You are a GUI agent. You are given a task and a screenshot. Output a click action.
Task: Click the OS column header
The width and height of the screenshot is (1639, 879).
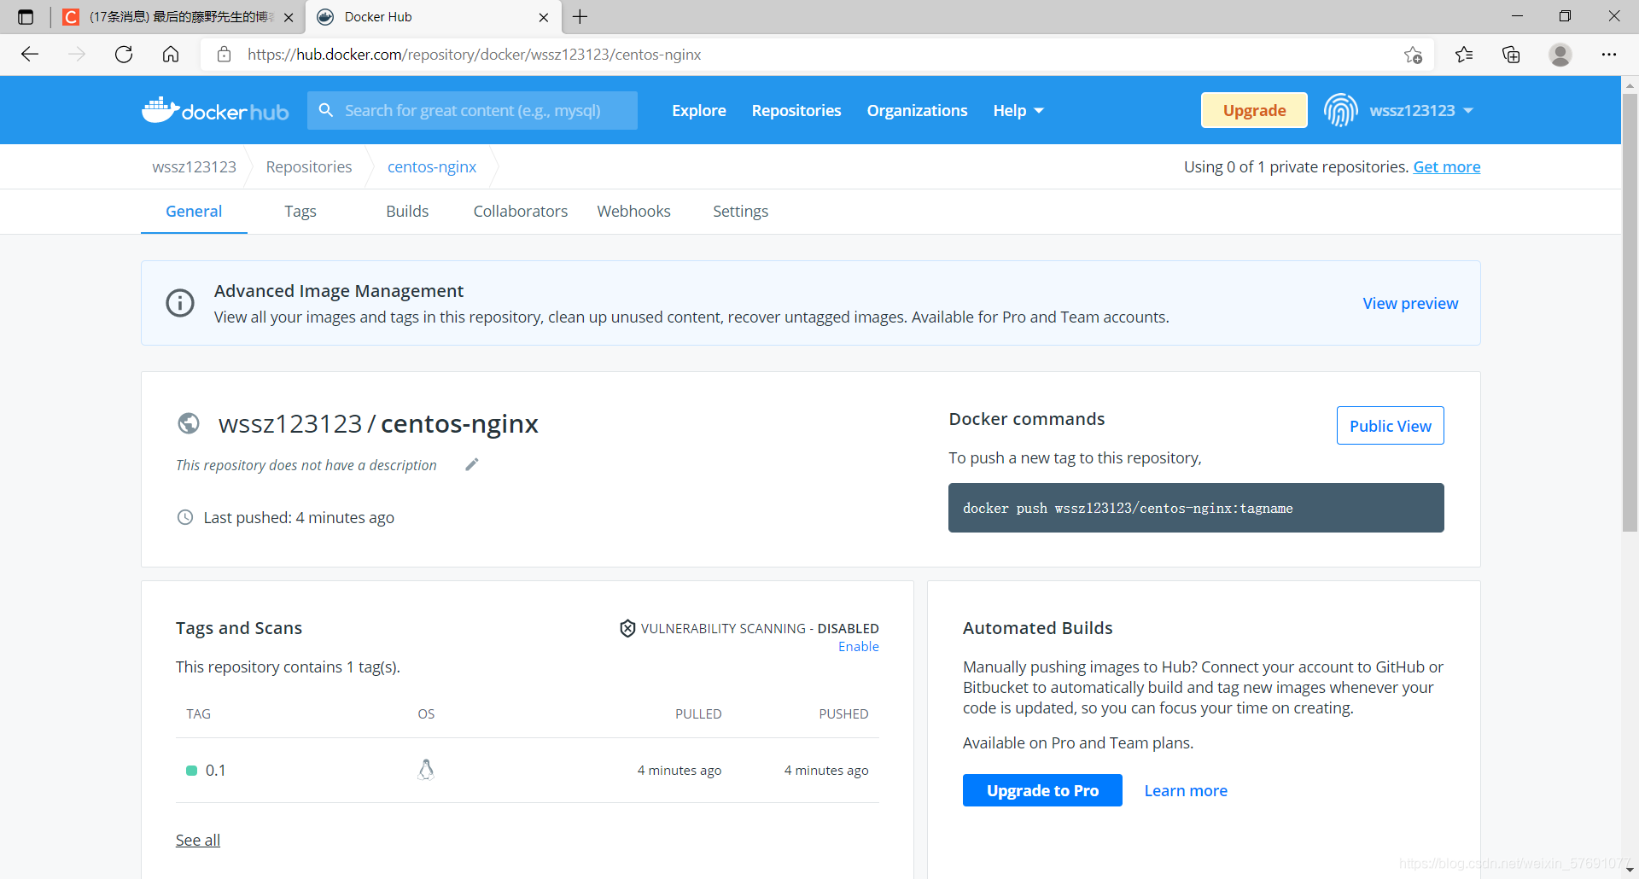[426, 714]
